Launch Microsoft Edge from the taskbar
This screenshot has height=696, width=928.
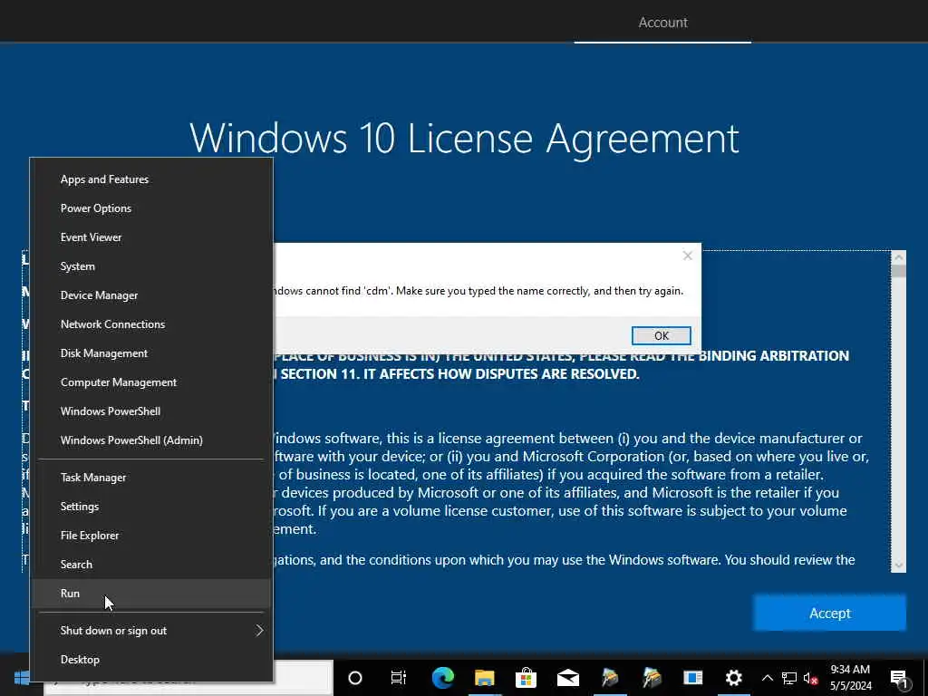(442, 678)
